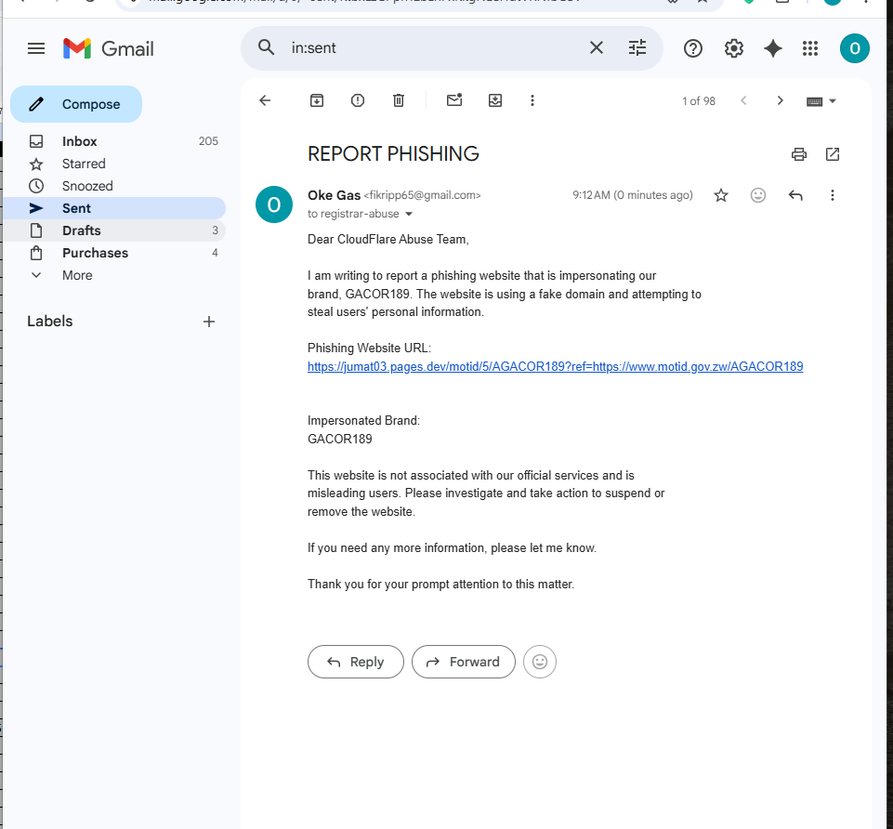Go to the older message arrow
The image size is (893, 829).
pos(781,101)
